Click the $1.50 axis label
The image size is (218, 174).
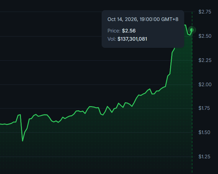(204, 132)
